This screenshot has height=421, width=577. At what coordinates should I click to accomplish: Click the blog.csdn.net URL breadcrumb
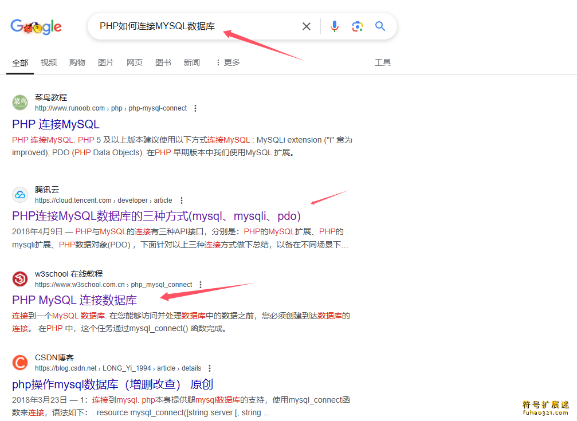tap(118, 368)
